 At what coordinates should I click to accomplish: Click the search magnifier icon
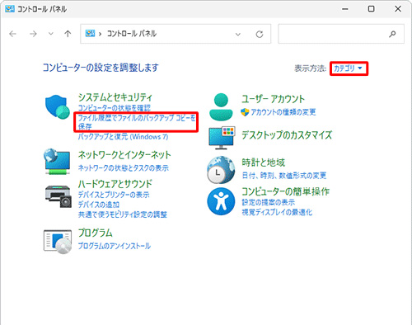(392, 34)
